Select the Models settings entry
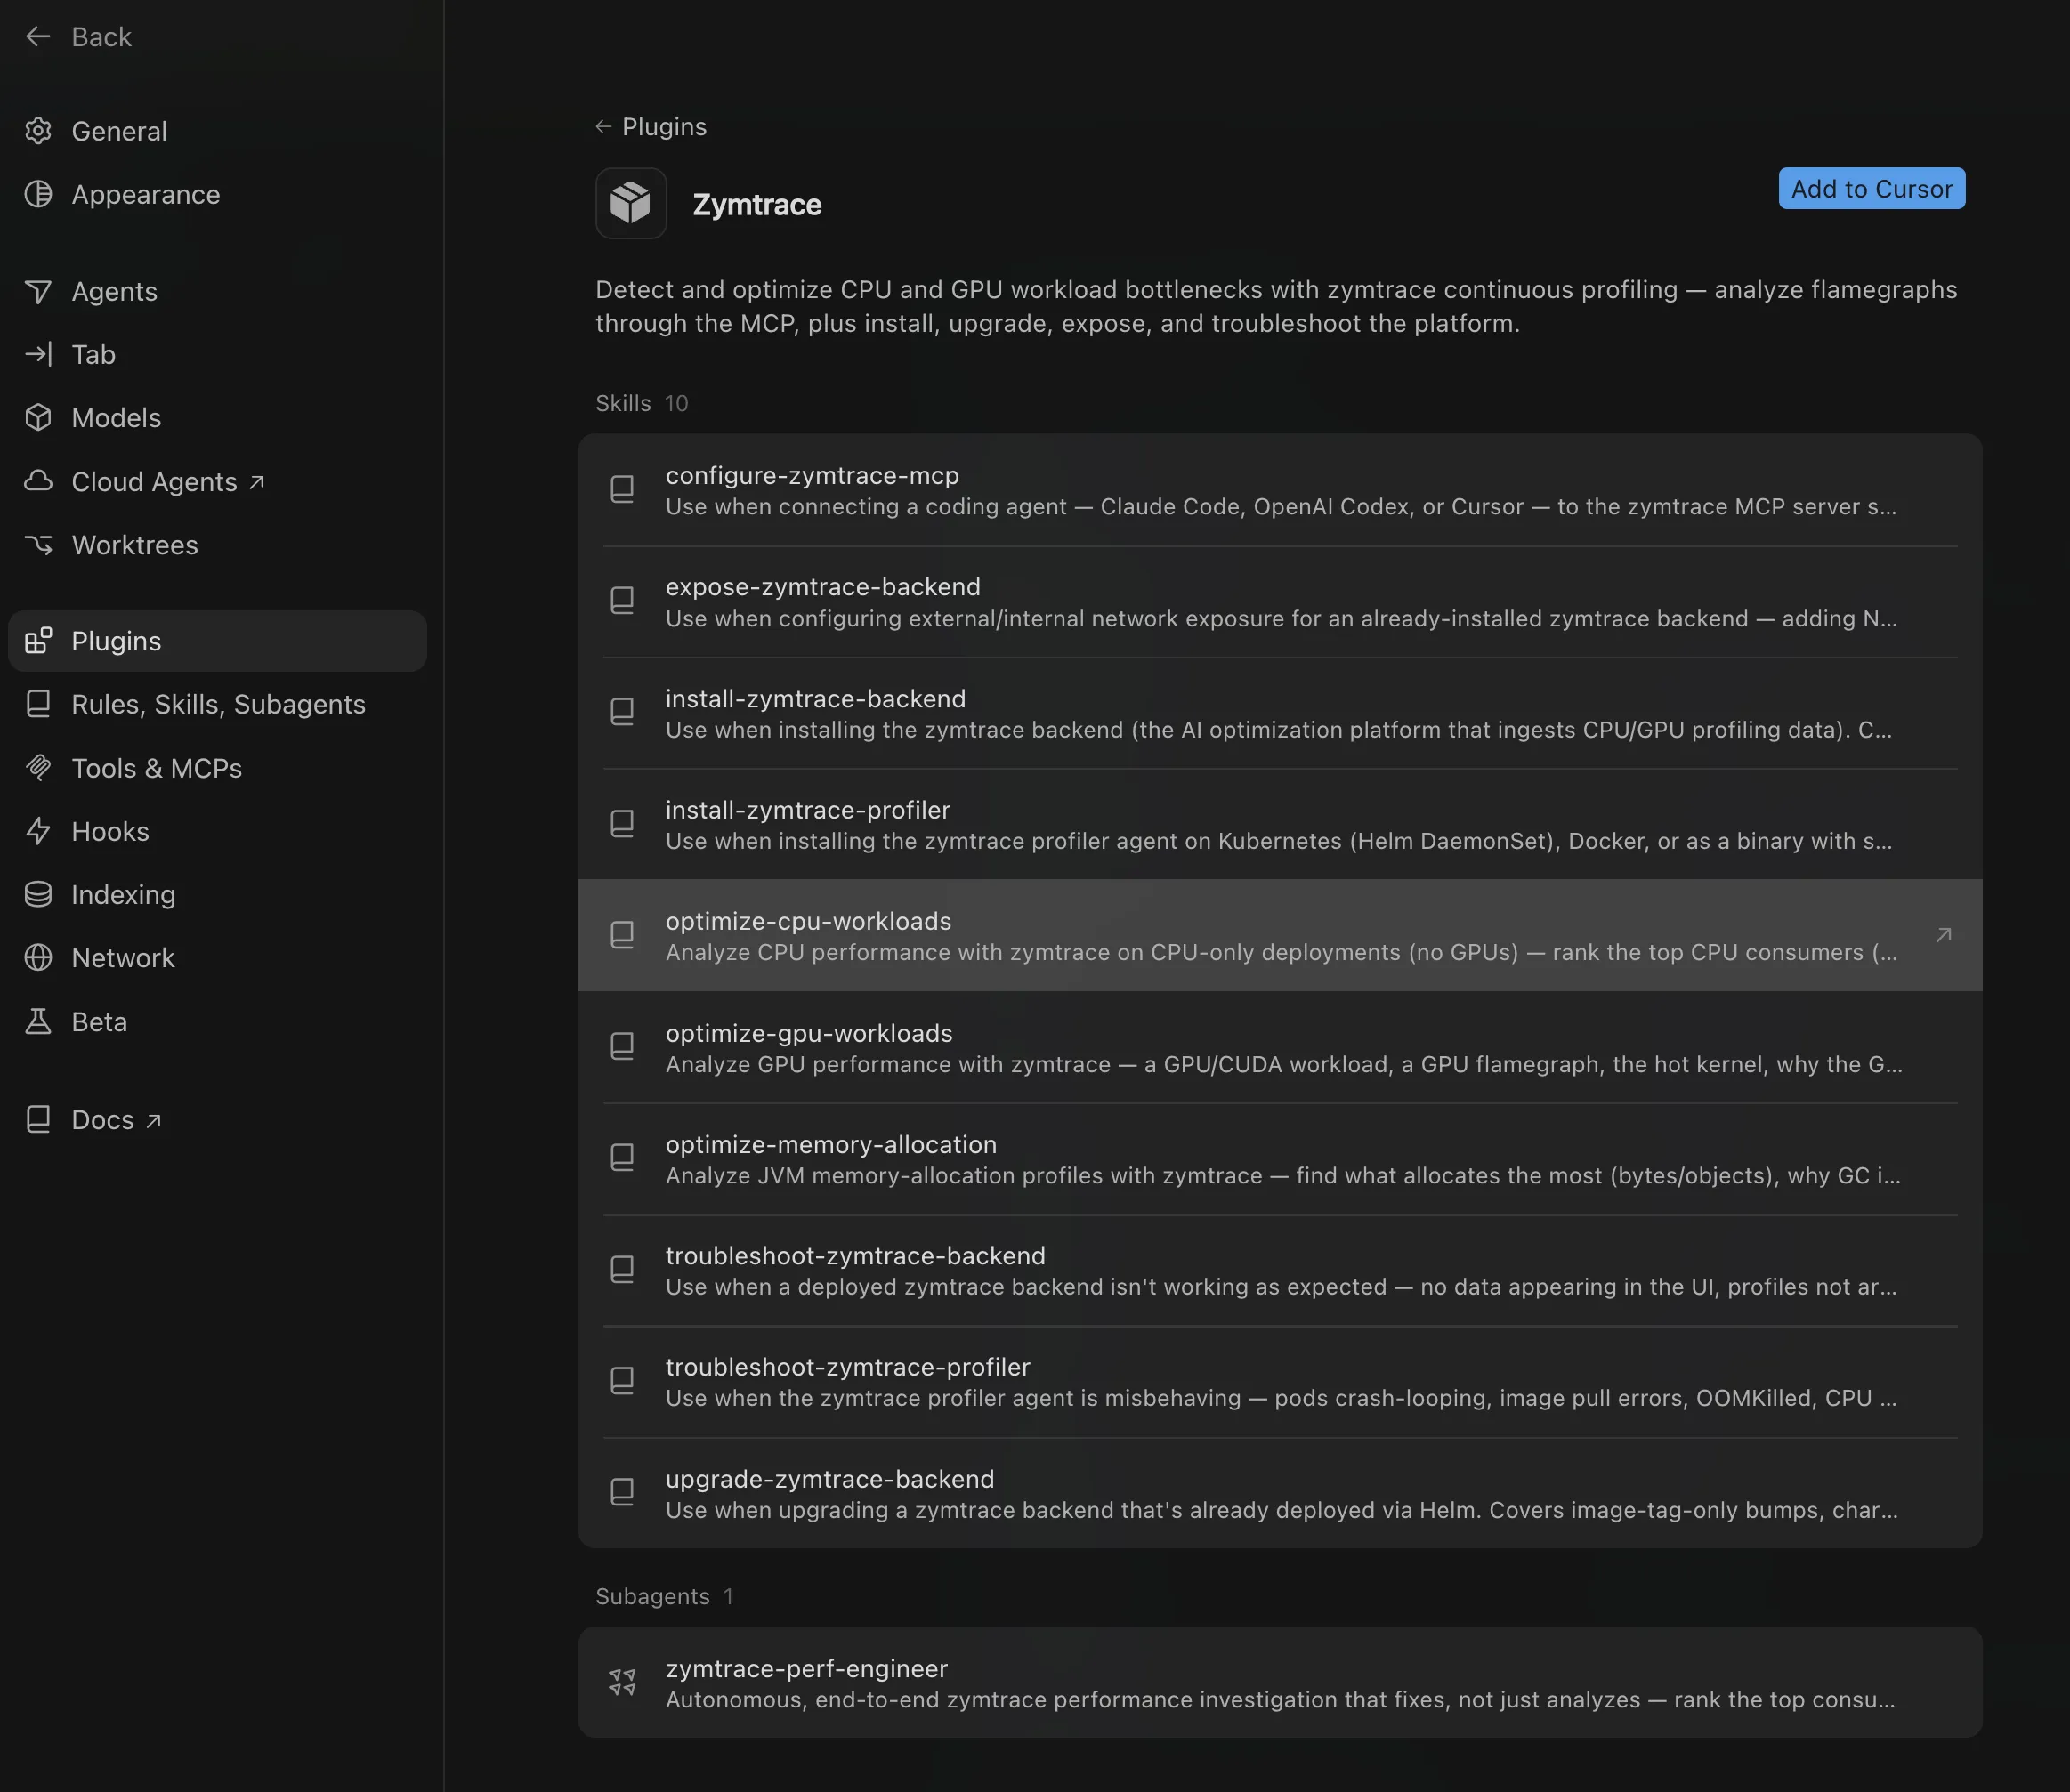Viewport: 2070px width, 1792px height. [x=217, y=417]
